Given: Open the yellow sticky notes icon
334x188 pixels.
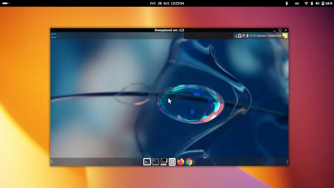Looking at the screenshot, I should 285,36.
